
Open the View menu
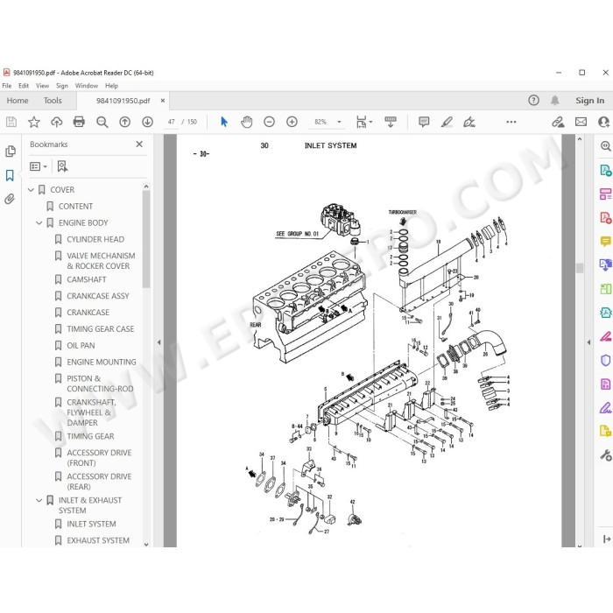click(42, 86)
